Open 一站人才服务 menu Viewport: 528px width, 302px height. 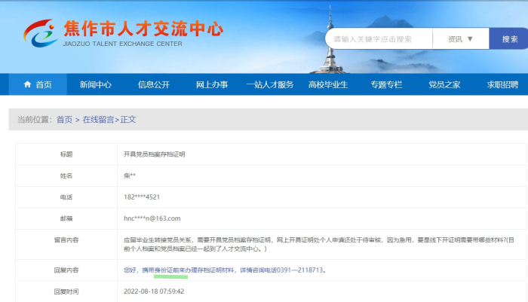click(x=270, y=84)
